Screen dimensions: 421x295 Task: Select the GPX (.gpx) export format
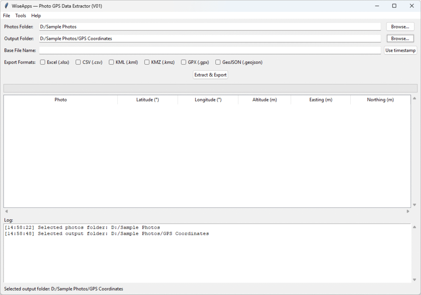tap(184, 63)
